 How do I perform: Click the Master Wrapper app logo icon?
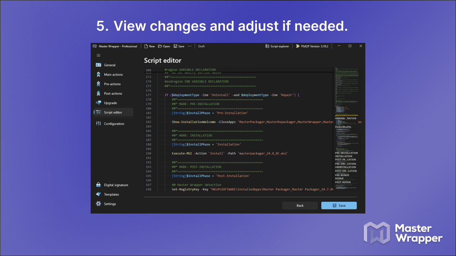[94, 46]
